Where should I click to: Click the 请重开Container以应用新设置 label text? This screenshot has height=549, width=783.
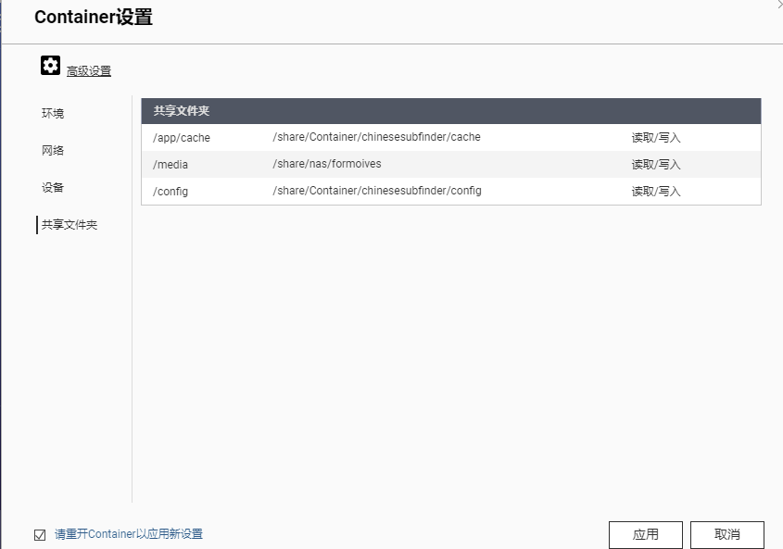[129, 534]
